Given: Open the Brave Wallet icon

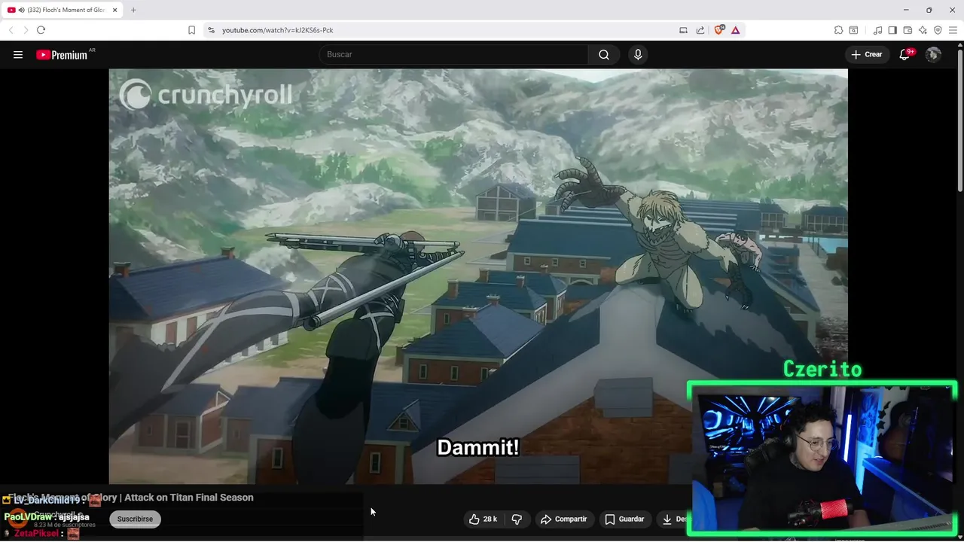Looking at the screenshot, I should (908, 30).
